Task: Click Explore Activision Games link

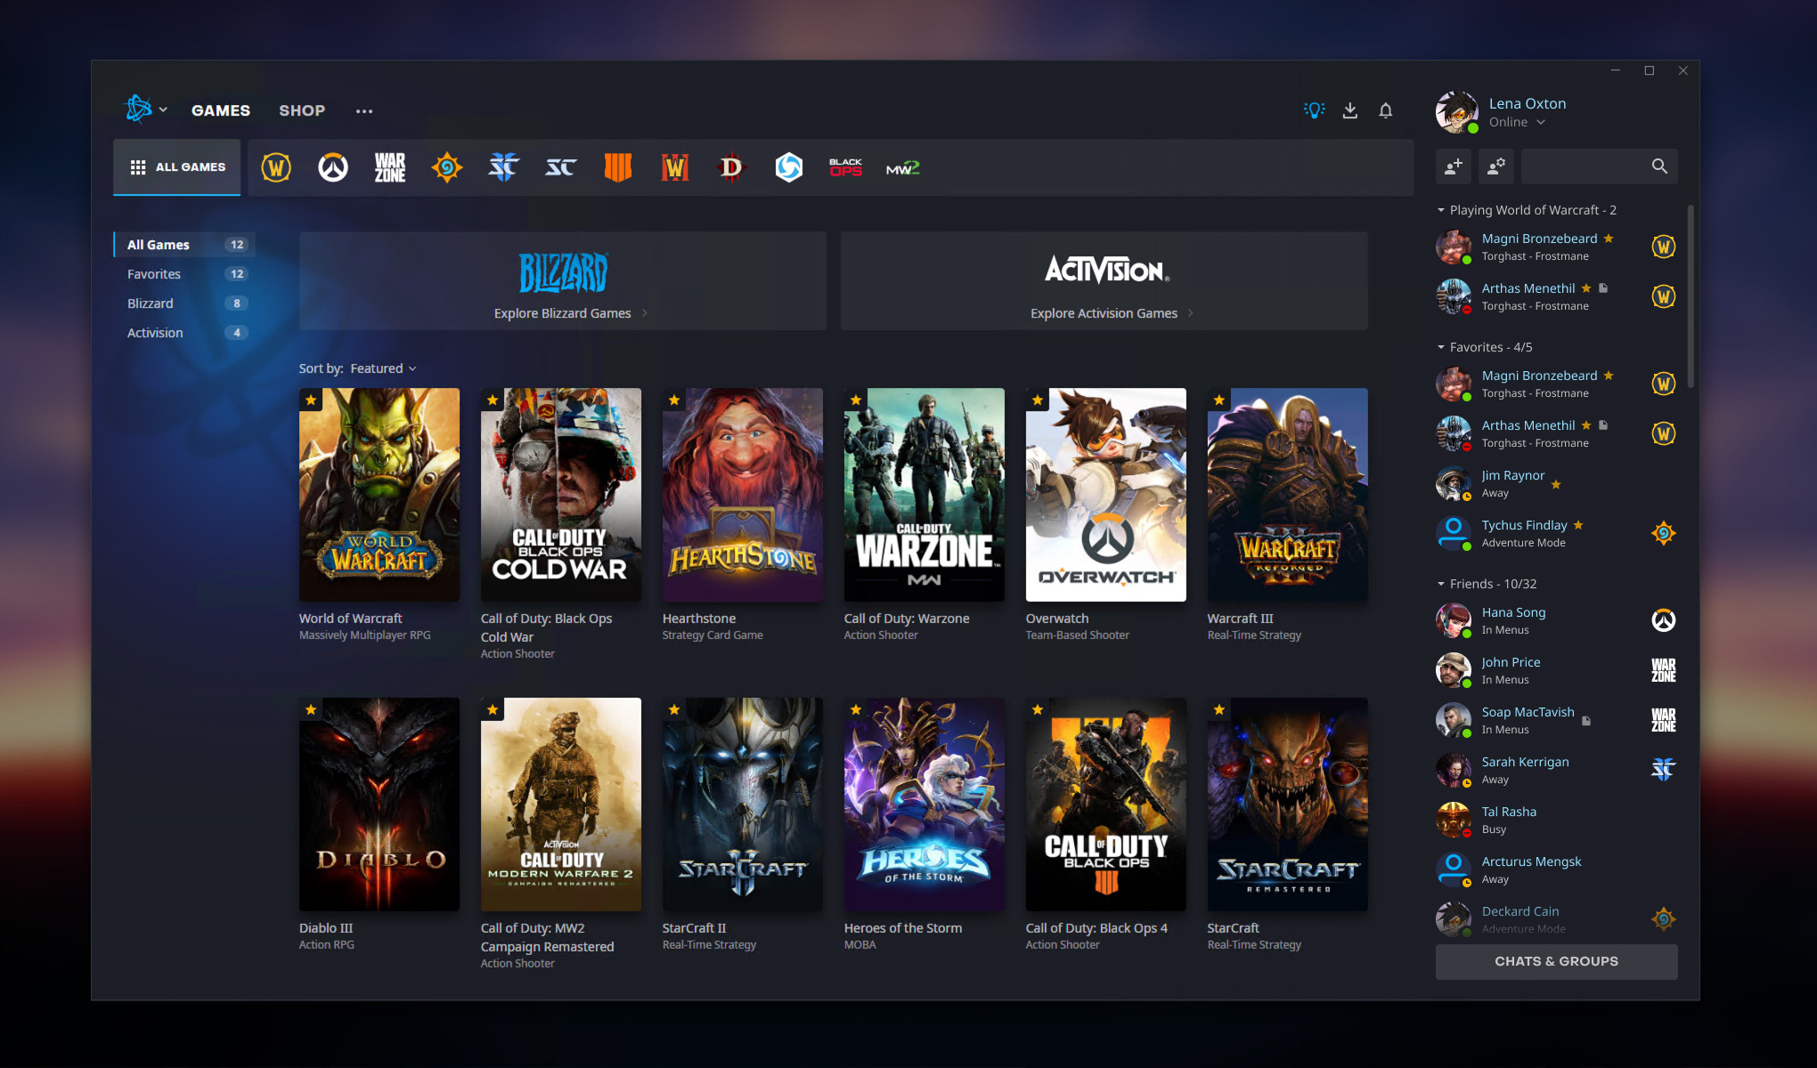Action: click(x=1102, y=312)
